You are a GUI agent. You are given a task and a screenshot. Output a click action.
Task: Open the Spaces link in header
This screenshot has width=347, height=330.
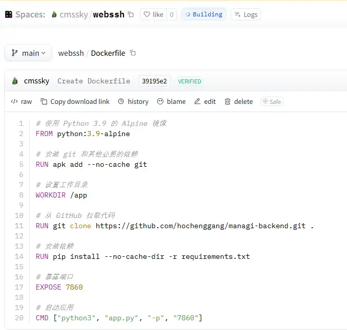[x=30, y=14]
